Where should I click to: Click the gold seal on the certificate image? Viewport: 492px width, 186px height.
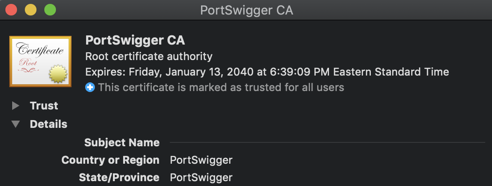58,74
